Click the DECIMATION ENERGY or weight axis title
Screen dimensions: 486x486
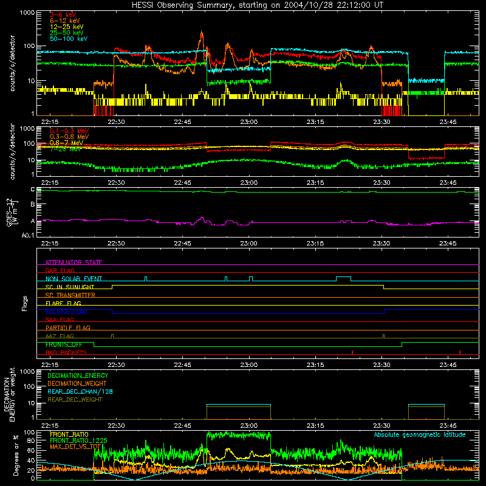coord(9,395)
